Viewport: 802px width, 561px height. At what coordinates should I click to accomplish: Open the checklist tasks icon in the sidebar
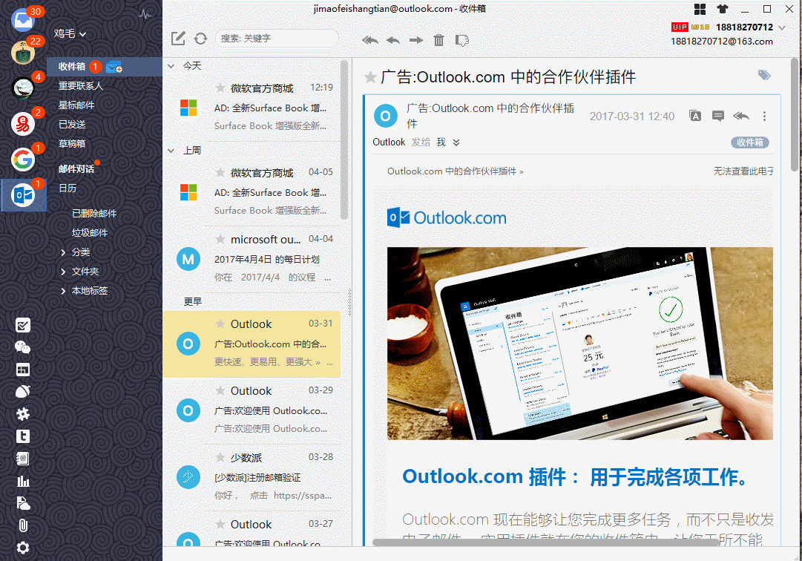coord(23,325)
